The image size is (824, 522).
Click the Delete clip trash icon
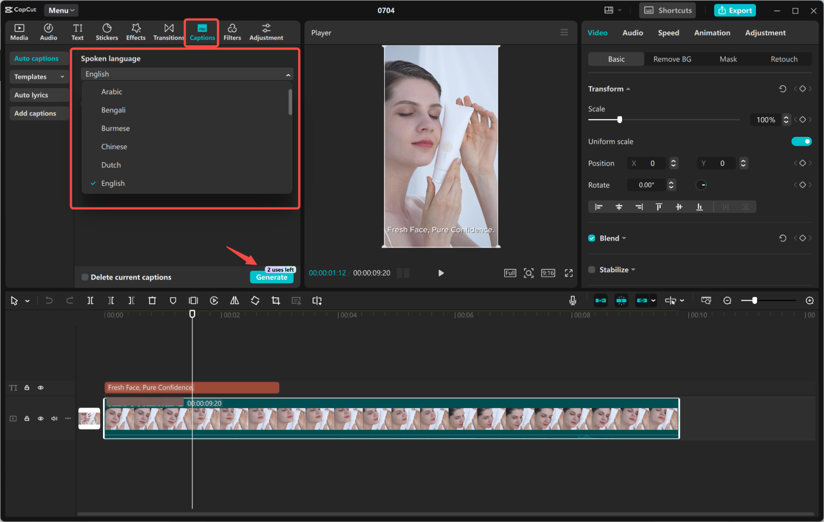tap(152, 301)
